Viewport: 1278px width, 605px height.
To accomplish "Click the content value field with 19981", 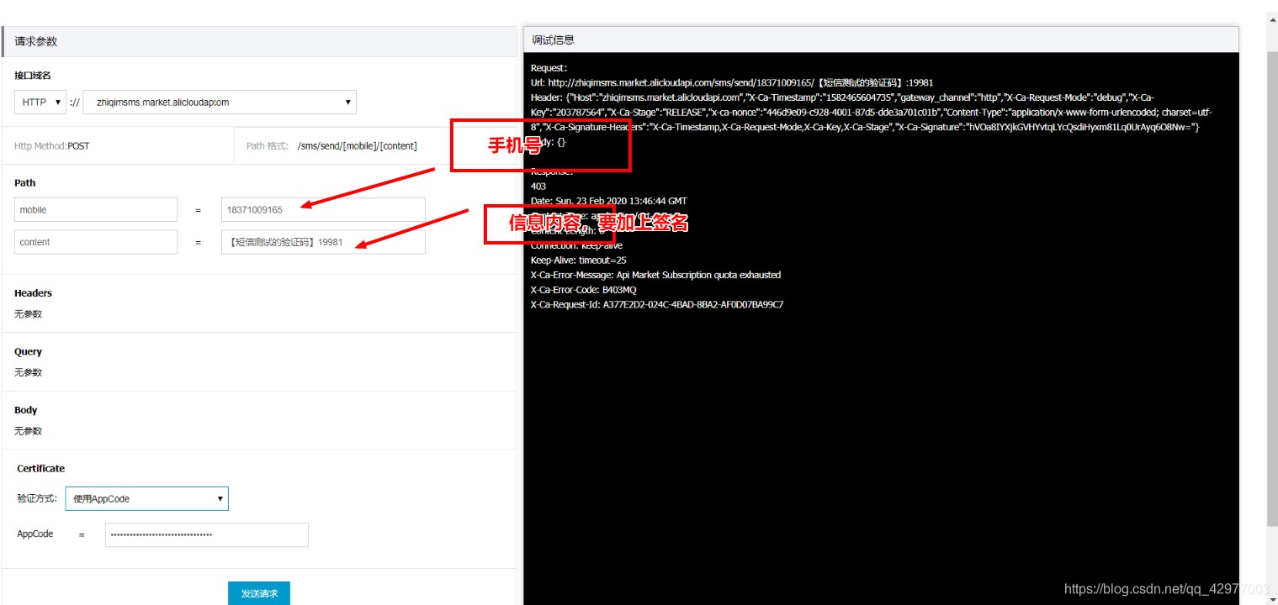I will [323, 242].
